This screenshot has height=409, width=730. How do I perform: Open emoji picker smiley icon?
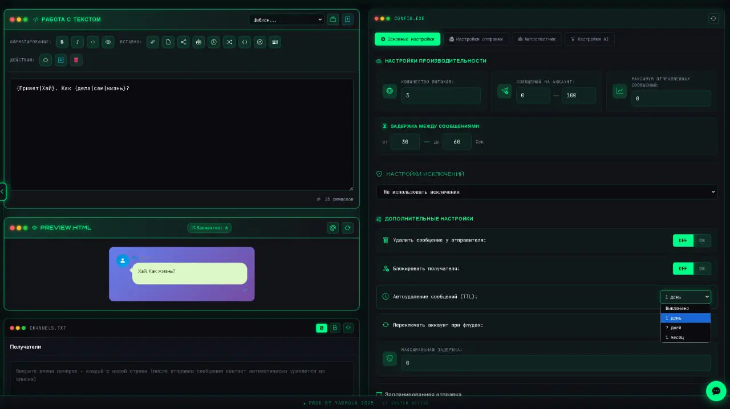(x=259, y=42)
